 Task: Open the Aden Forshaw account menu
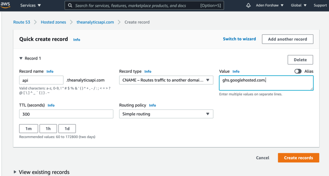pos(270,5)
